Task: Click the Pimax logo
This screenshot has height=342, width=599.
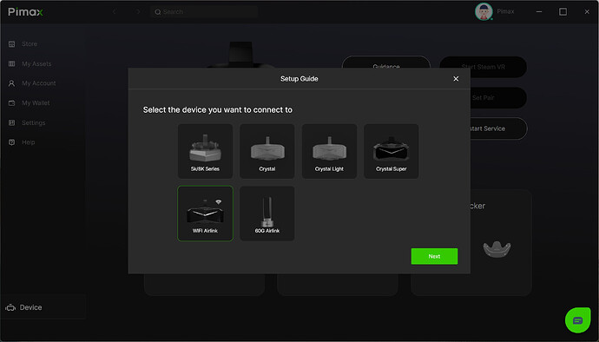Action: point(25,12)
